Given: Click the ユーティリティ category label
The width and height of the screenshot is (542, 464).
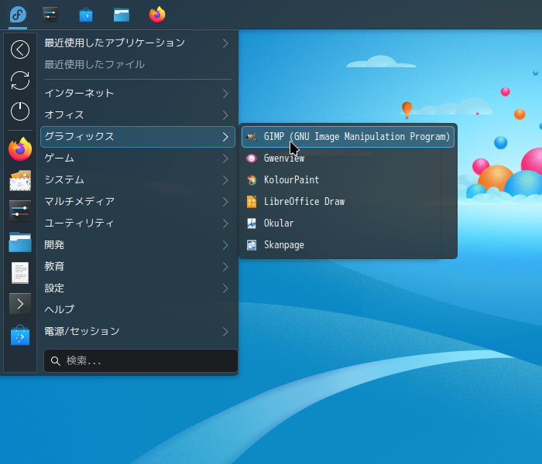Looking at the screenshot, I should [79, 223].
